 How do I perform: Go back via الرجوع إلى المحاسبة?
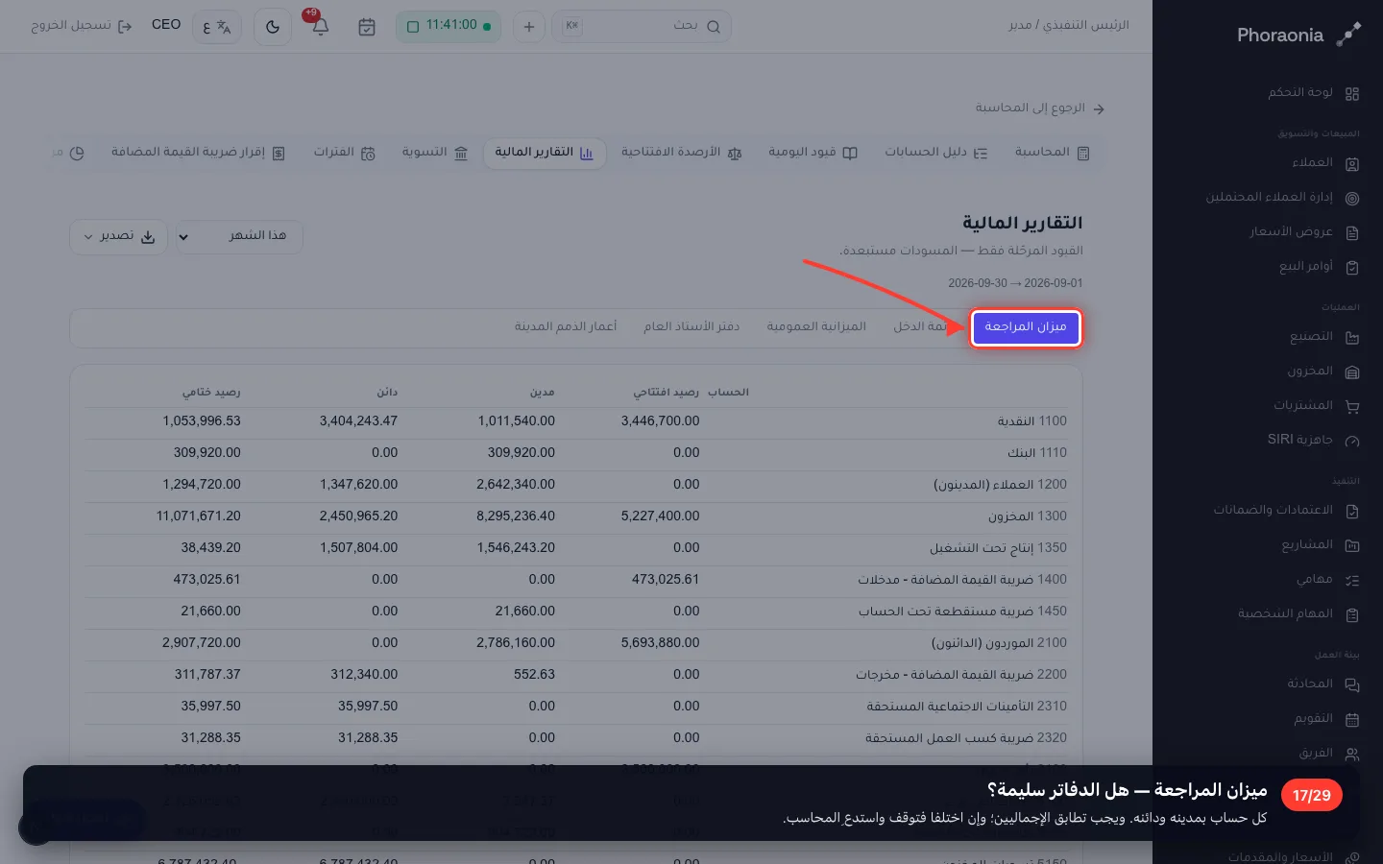pyautogui.click(x=1040, y=108)
